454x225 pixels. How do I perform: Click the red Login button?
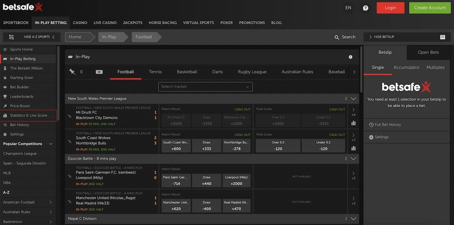(390, 8)
